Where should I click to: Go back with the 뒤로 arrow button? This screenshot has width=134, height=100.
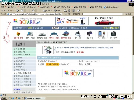tap(4, 11)
